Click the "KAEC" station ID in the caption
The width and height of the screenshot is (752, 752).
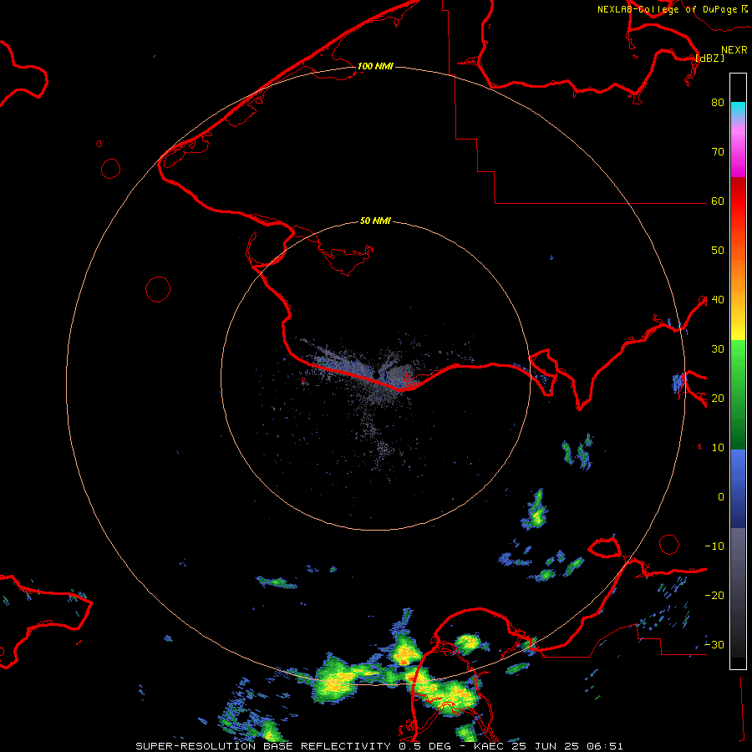click(490, 746)
